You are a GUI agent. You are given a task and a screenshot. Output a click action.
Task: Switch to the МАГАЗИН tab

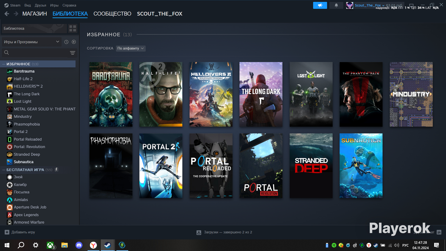pyautogui.click(x=35, y=14)
